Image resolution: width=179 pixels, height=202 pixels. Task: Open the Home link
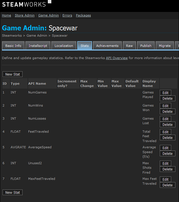click(7, 15)
